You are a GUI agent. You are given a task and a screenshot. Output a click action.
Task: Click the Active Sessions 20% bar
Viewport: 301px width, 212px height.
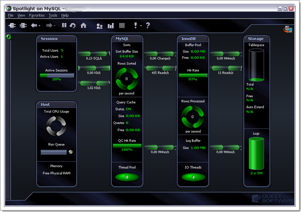click(57, 75)
